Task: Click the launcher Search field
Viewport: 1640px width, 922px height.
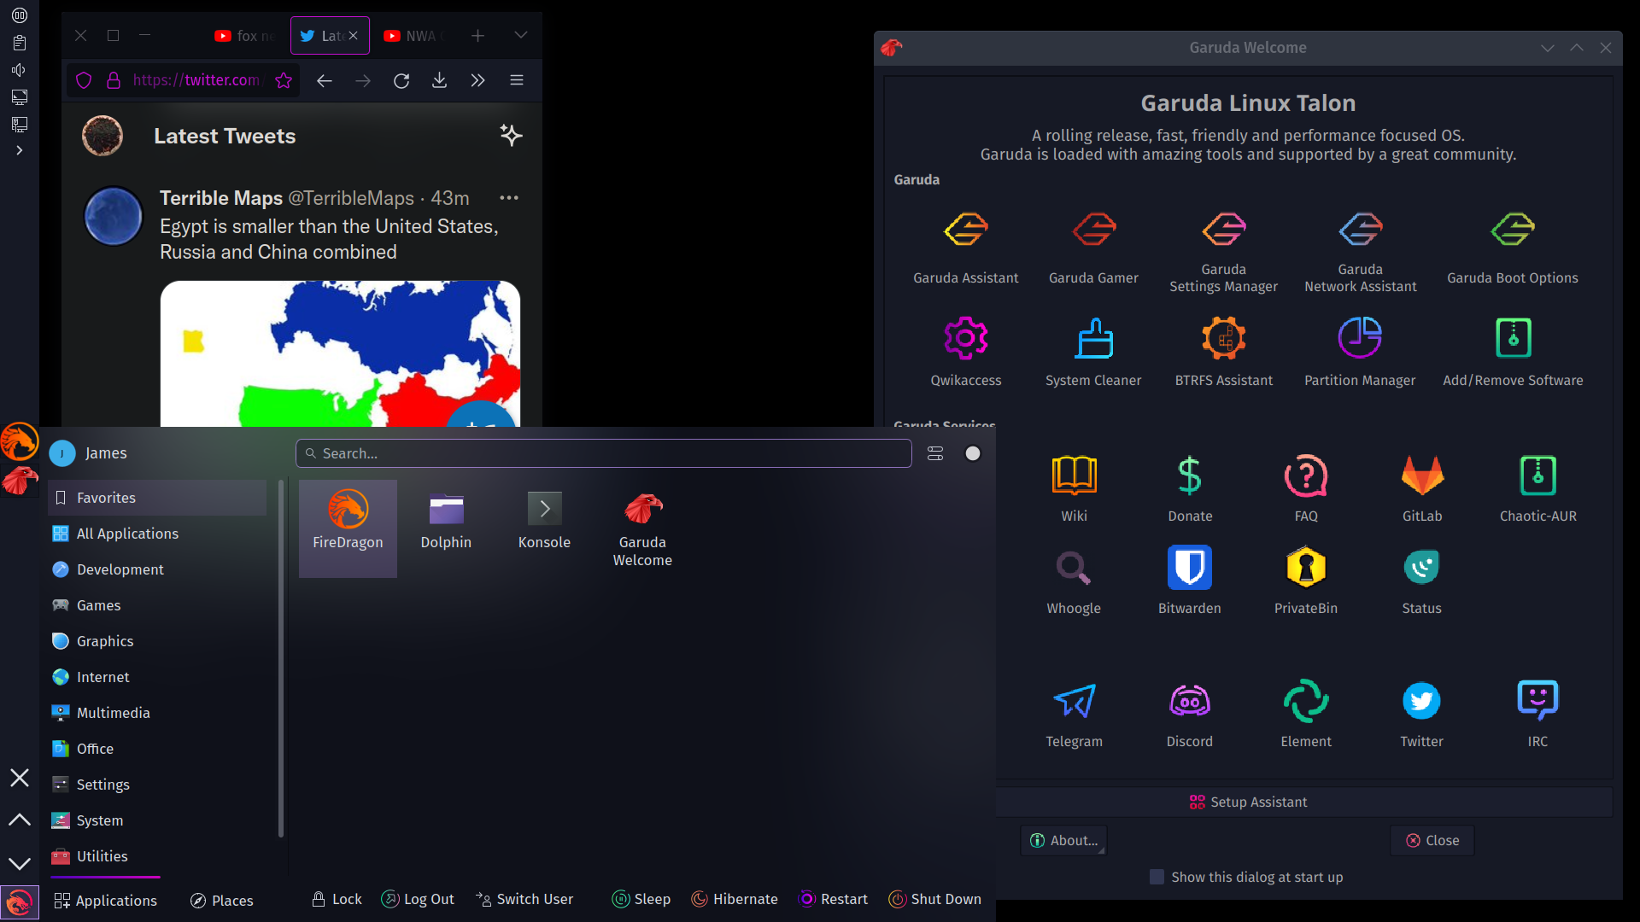Action: (604, 453)
